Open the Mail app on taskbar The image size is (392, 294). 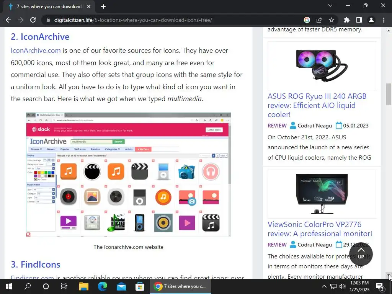pos(121,286)
